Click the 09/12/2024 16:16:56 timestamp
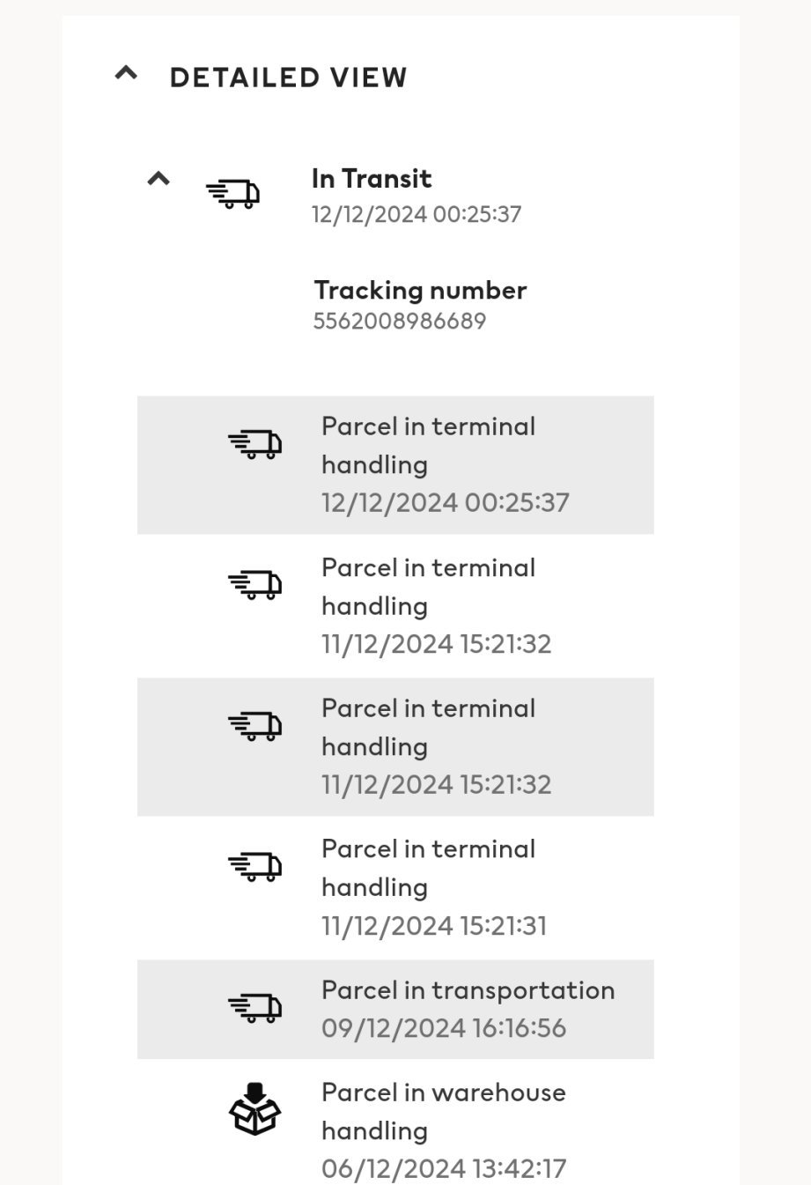 443,1028
